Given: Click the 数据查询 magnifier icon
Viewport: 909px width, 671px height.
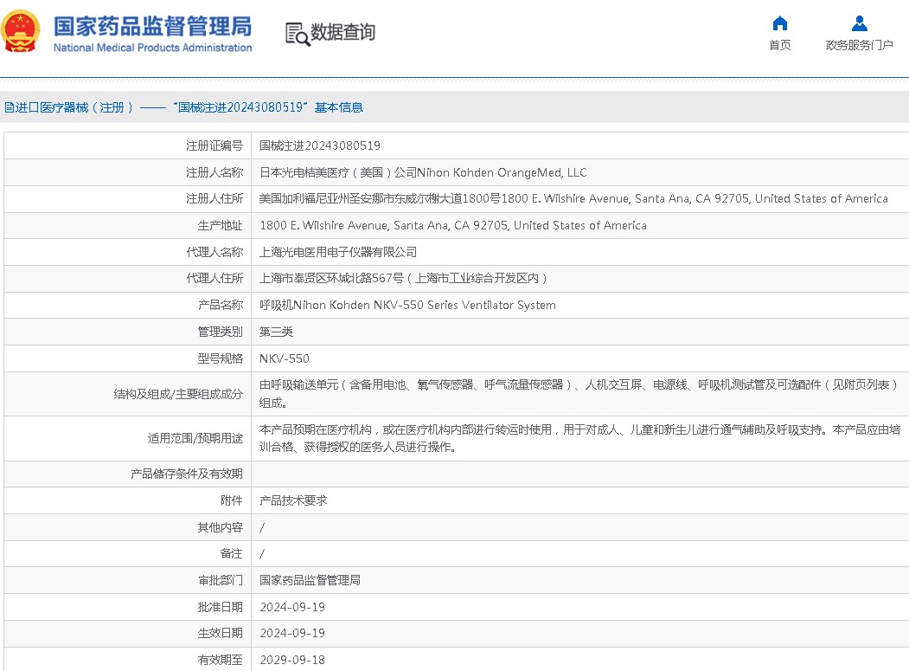Looking at the screenshot, I should point(298,33).
